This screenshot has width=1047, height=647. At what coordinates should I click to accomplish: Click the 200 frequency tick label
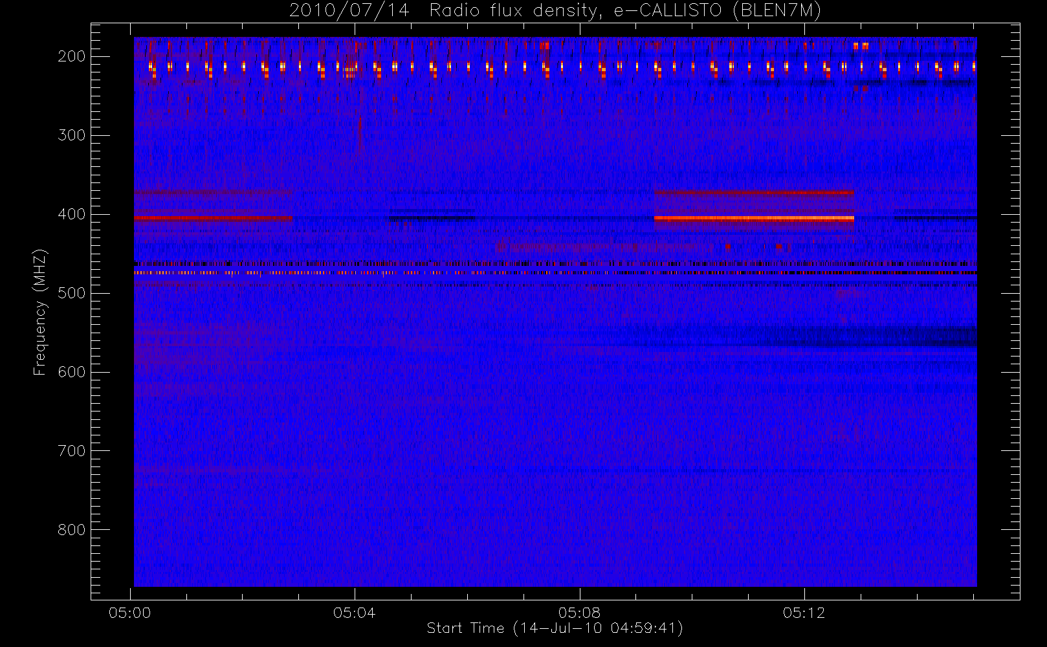(x=71, y=56)
